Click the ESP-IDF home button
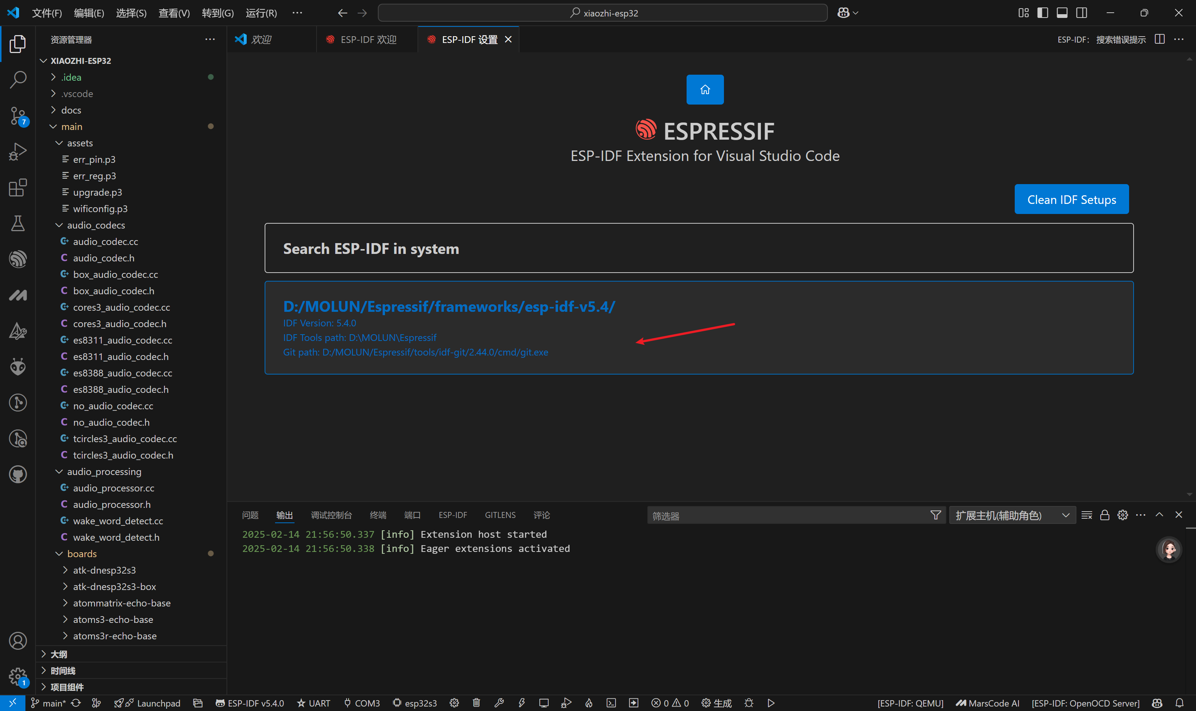The height and width of the screenshot is (711, 1196). click(705, 90)
